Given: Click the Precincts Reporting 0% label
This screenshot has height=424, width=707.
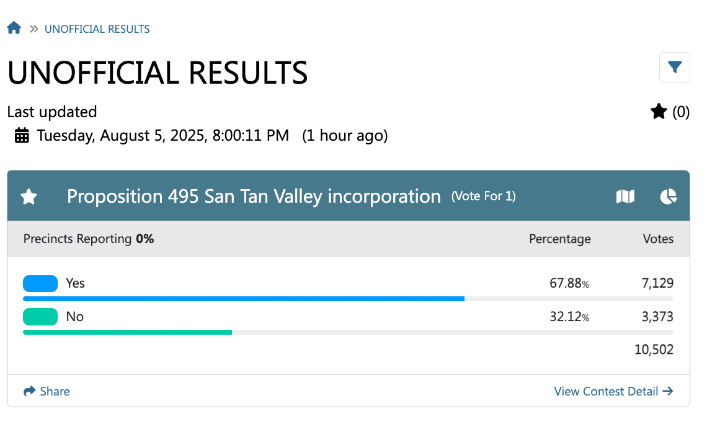Looking at the screenshot, I should tap(89, 239).
